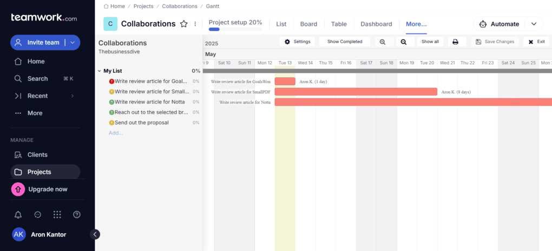
Task: Go to Home in the sidebar
Action: [36, 62]
